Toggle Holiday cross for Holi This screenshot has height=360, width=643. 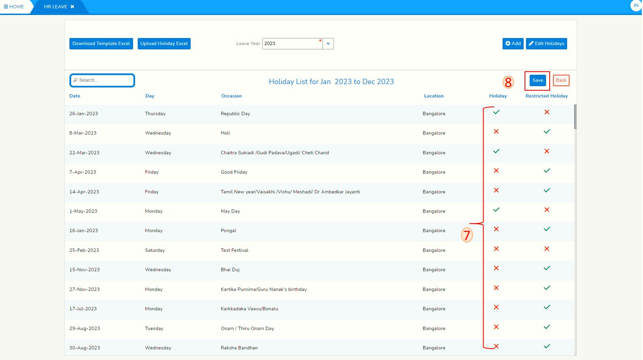click(496, 132)
